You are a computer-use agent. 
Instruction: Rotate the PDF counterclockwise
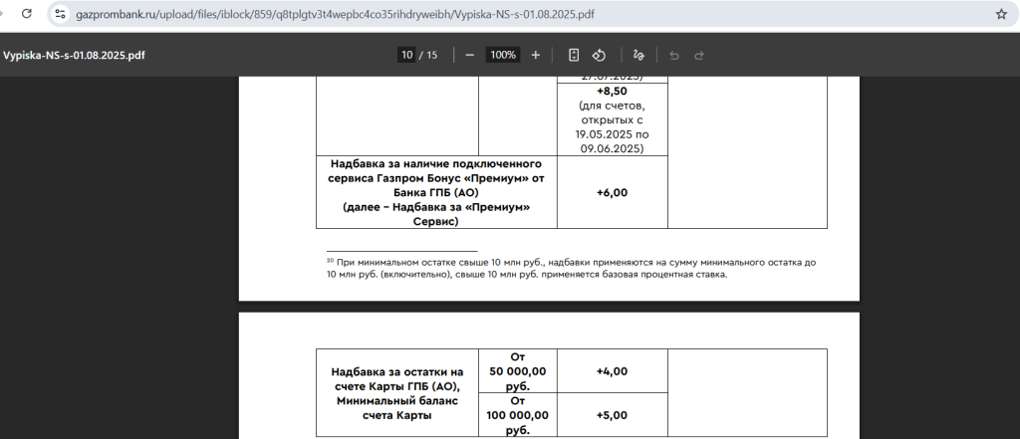click(599, 56)
